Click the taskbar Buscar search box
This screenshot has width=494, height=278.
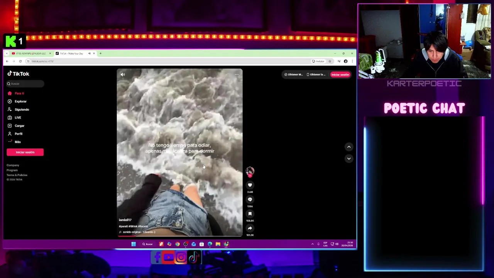click(x=147, y=244)
